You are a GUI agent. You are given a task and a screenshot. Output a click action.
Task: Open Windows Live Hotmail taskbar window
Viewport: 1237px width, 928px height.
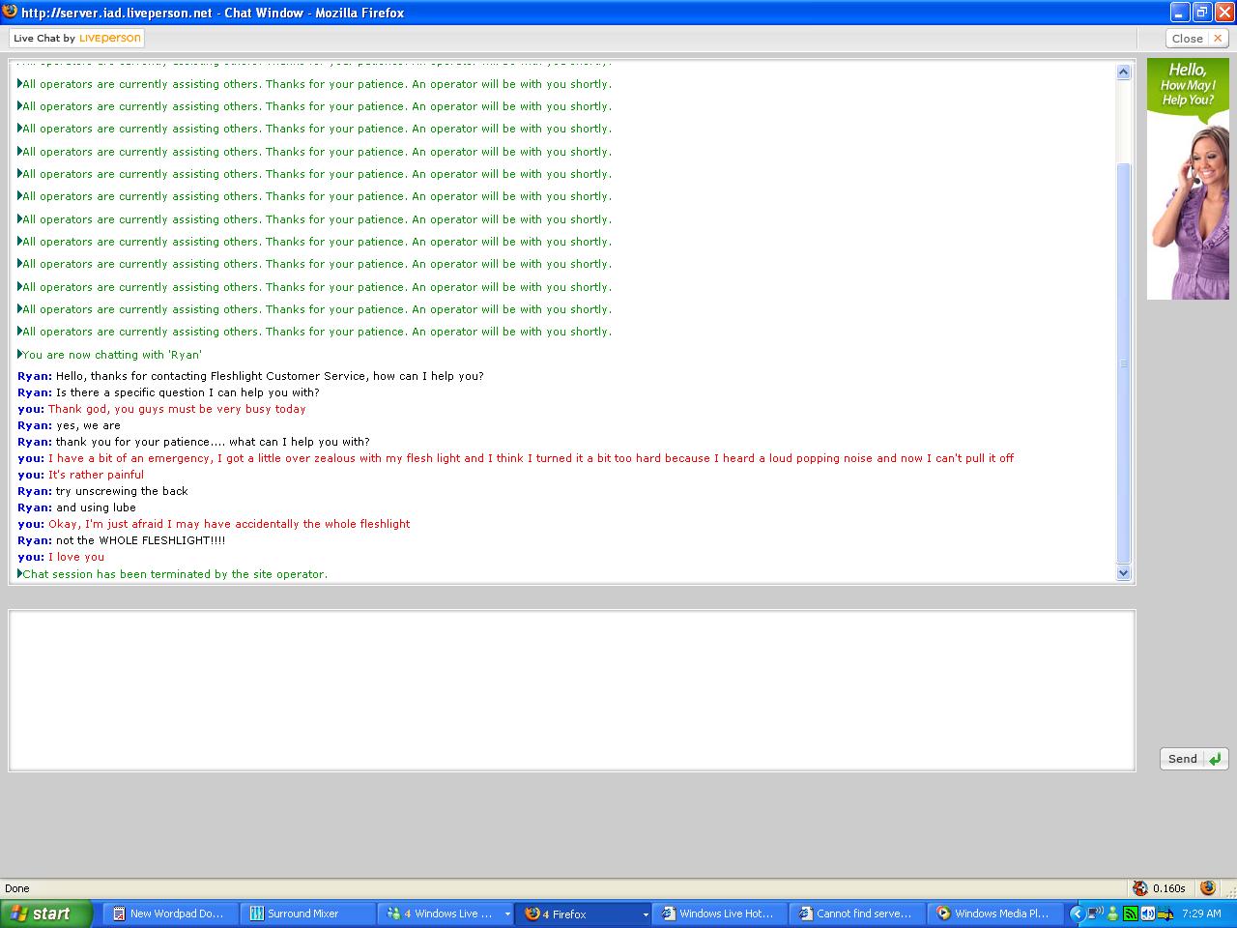719,913
